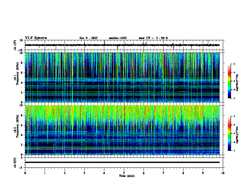Viewport: 251px width, 194px height.
Task: Click the 6 kHz tick on ch.2 frequency axis
Action: (x=22, y=125)
